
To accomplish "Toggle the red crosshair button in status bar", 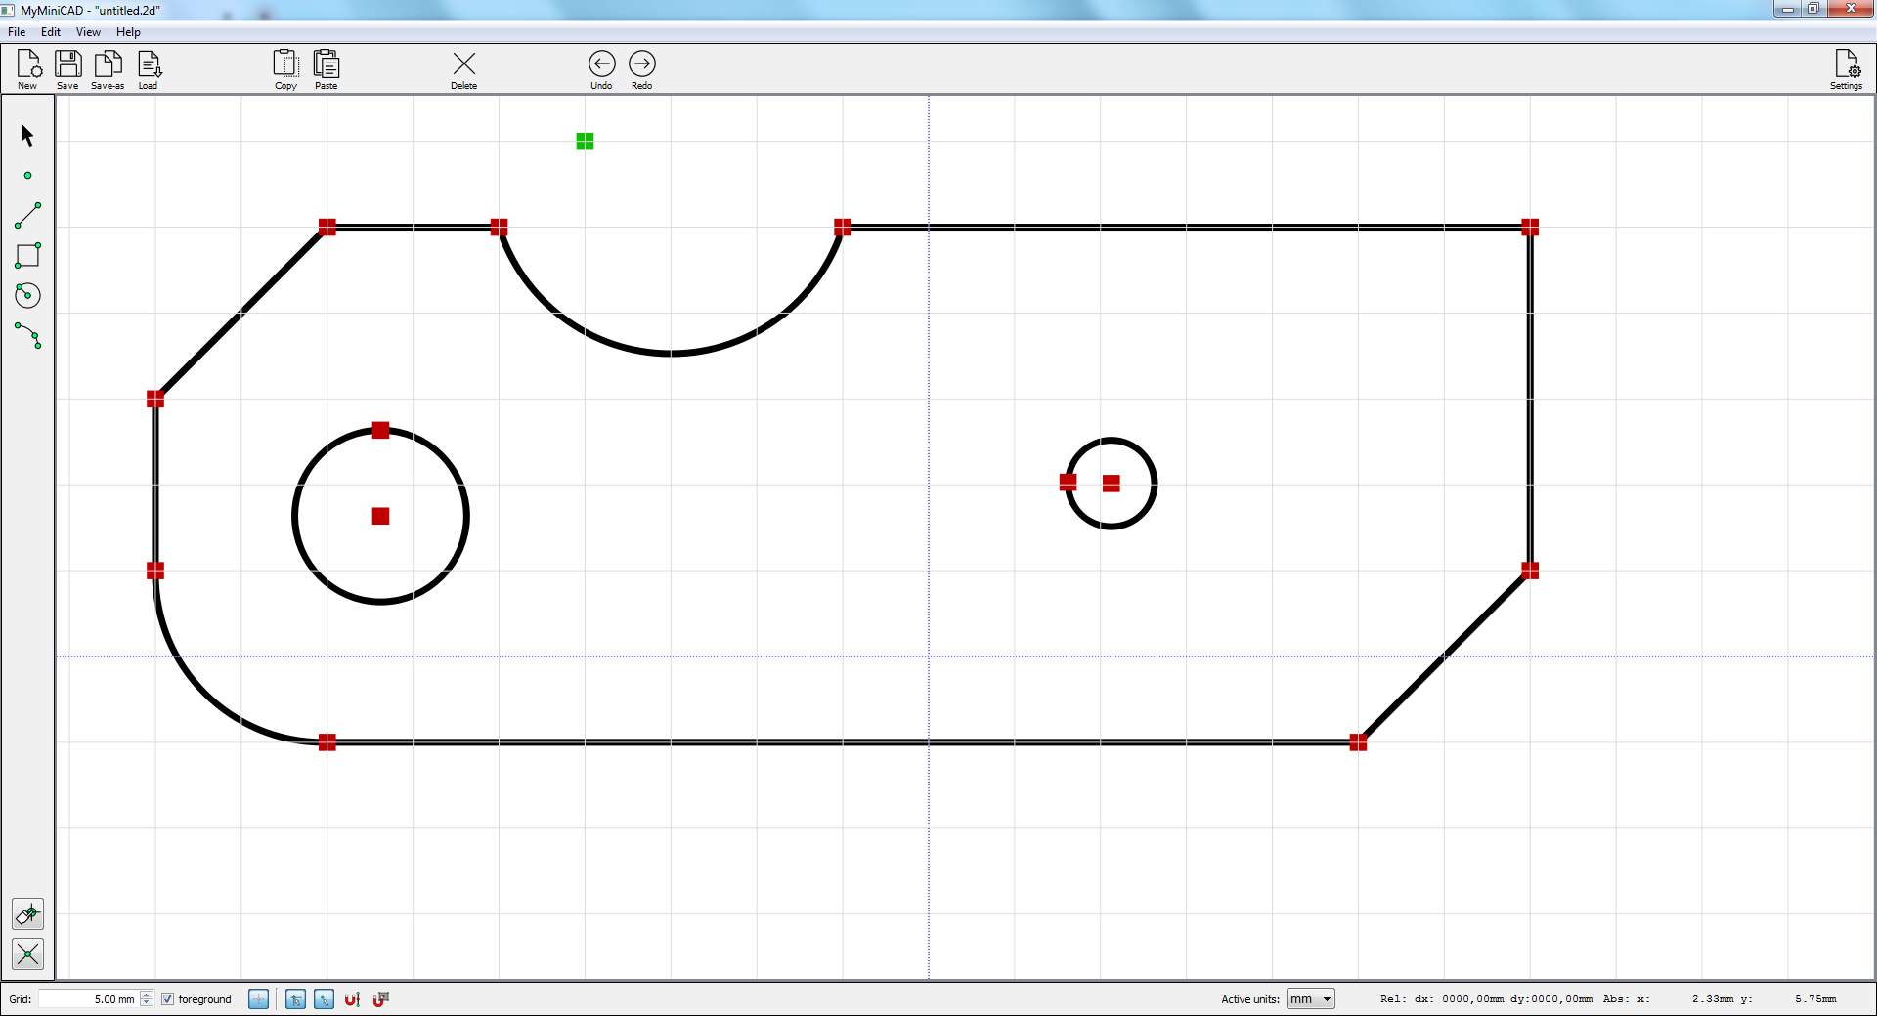I will point(258,999).
